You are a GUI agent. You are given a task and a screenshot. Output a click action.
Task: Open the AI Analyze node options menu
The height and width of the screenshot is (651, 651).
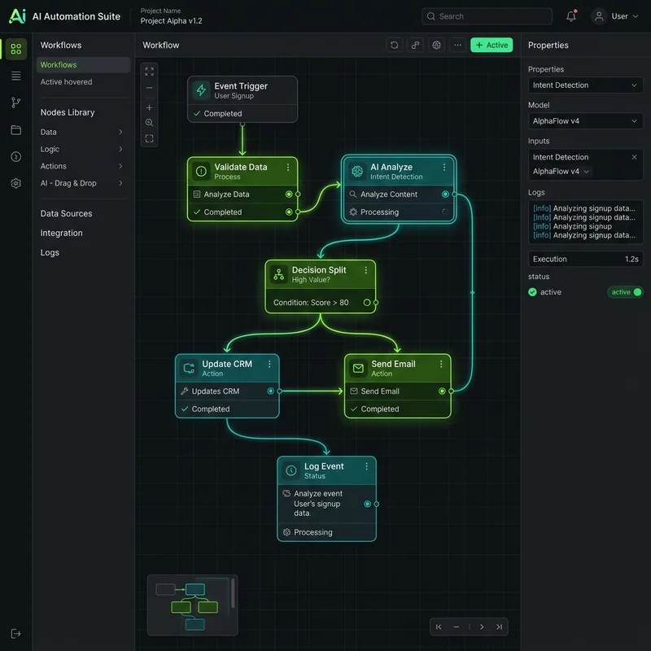(x=444, y=167)
